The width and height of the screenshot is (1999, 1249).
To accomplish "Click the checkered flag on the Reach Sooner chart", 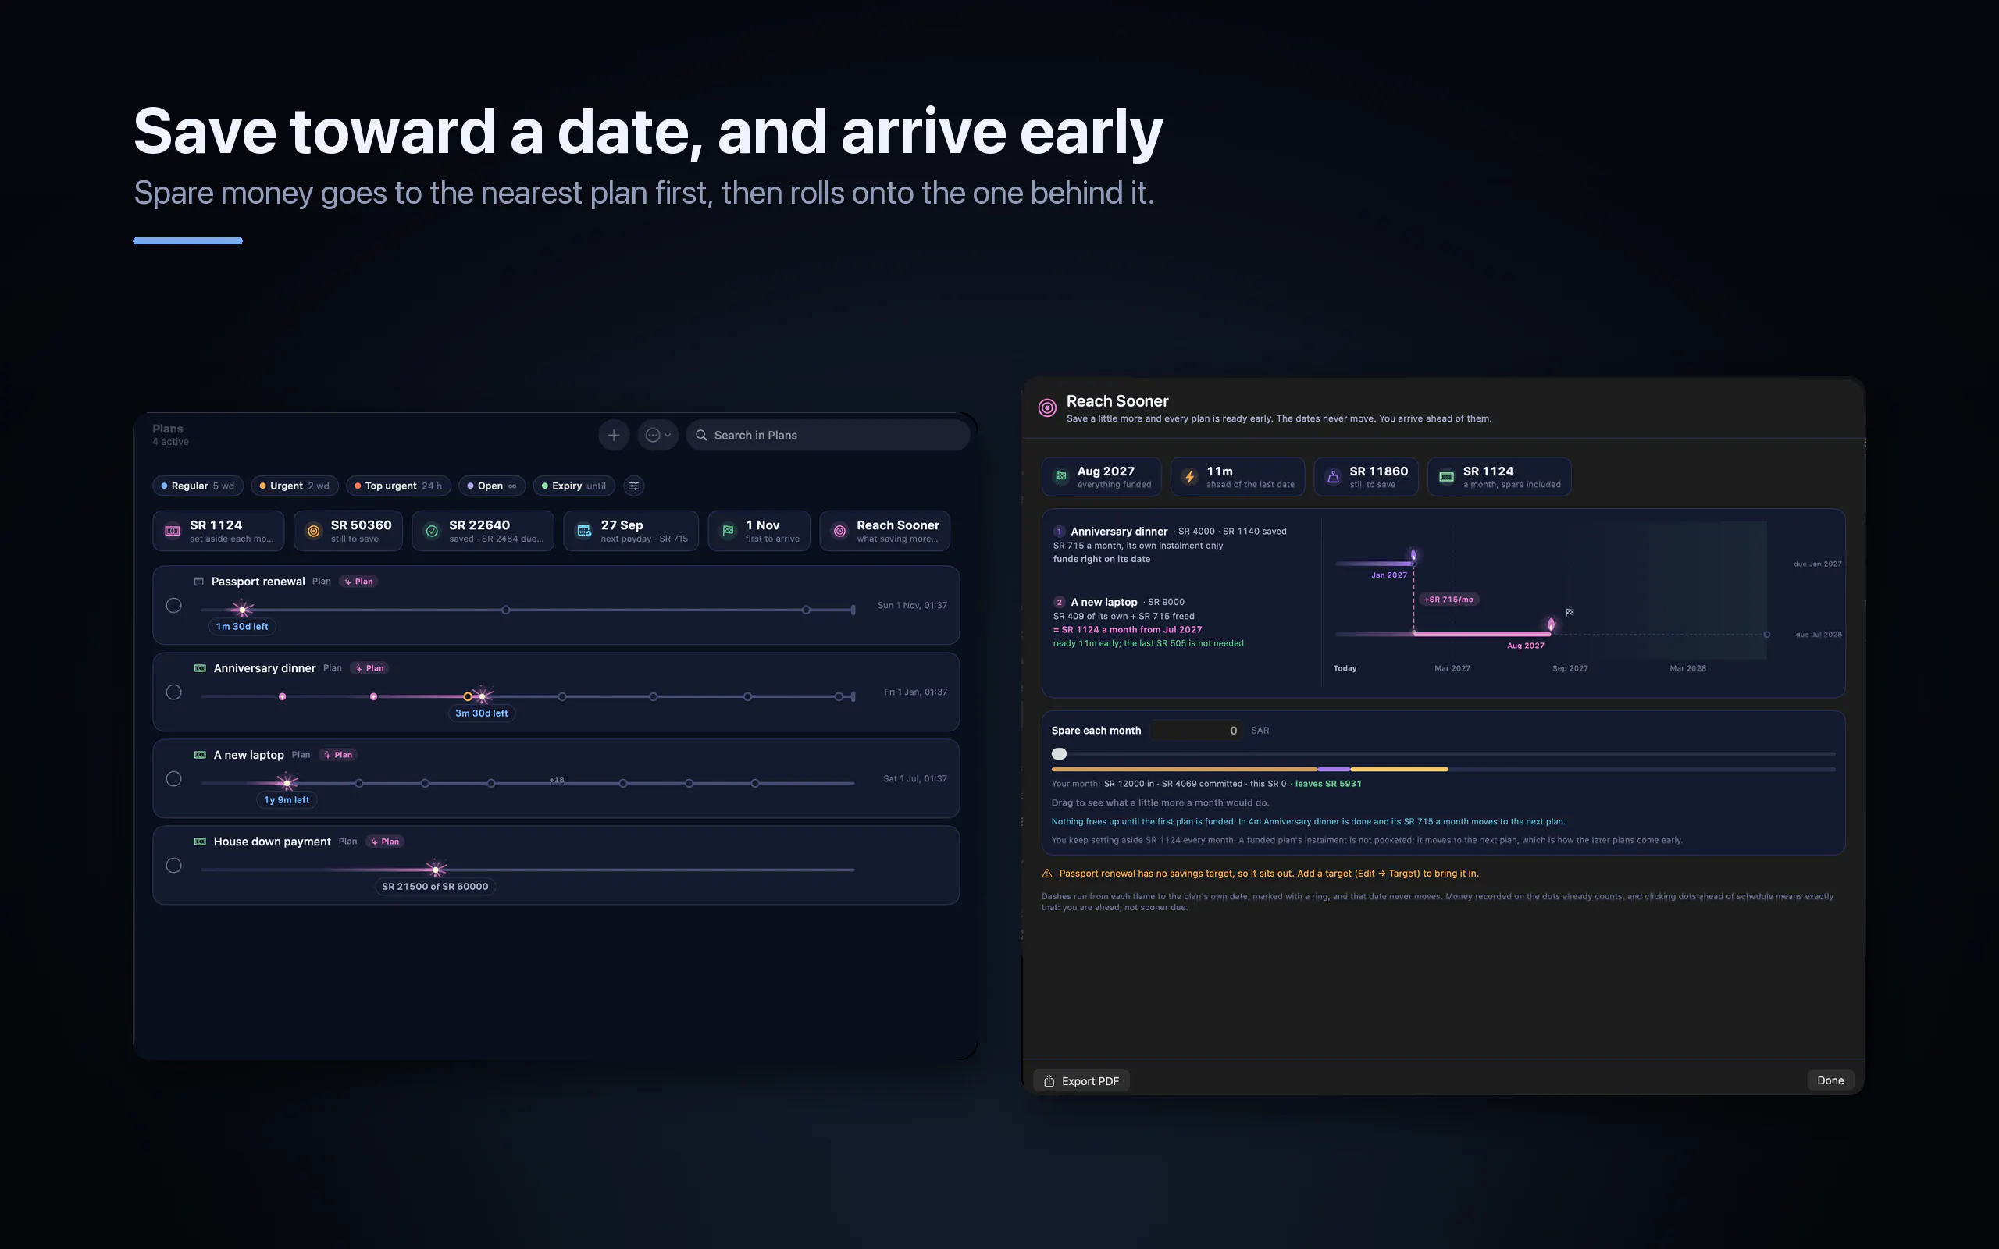I will (1570, 612).
